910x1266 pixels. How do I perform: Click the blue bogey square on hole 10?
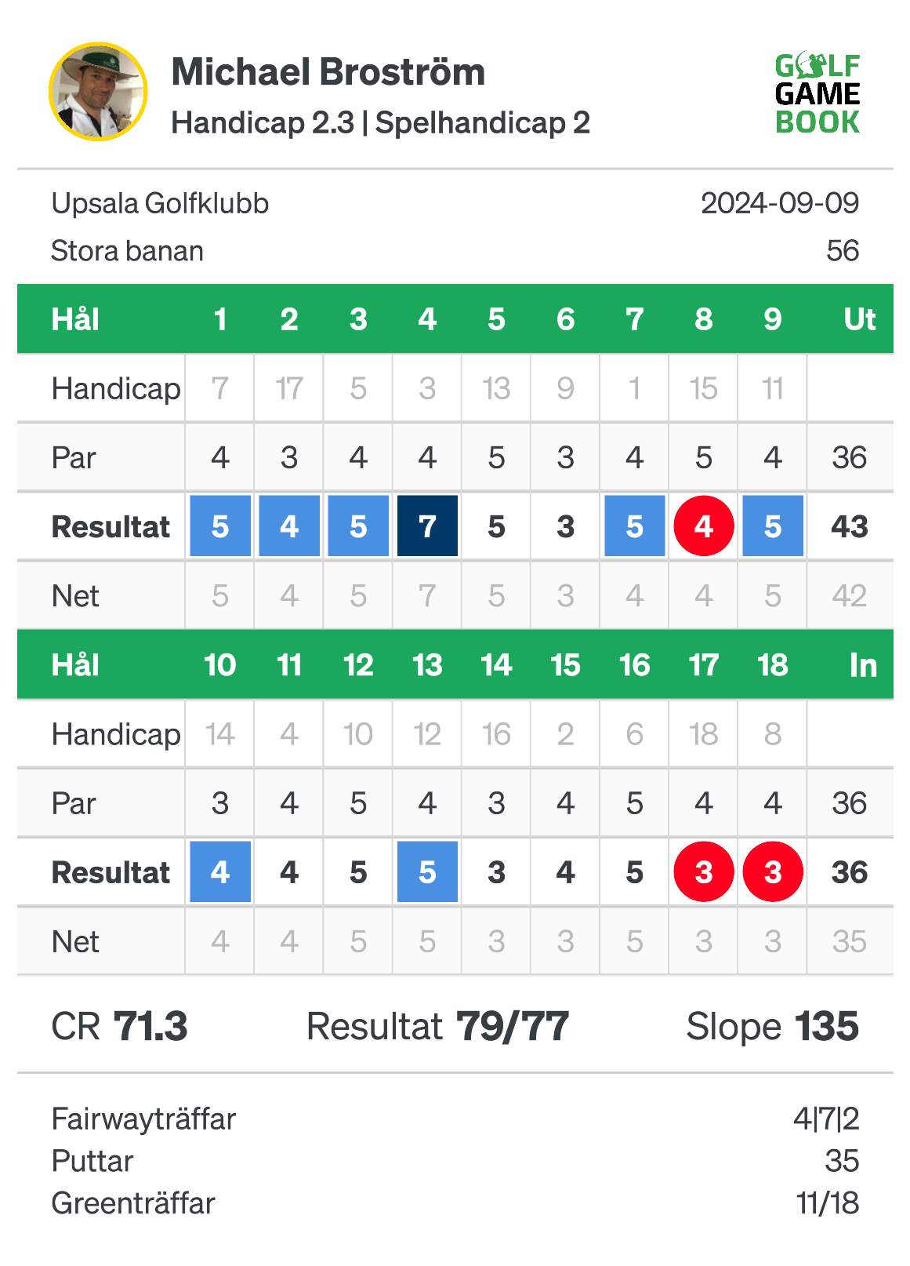pos(220,871)
